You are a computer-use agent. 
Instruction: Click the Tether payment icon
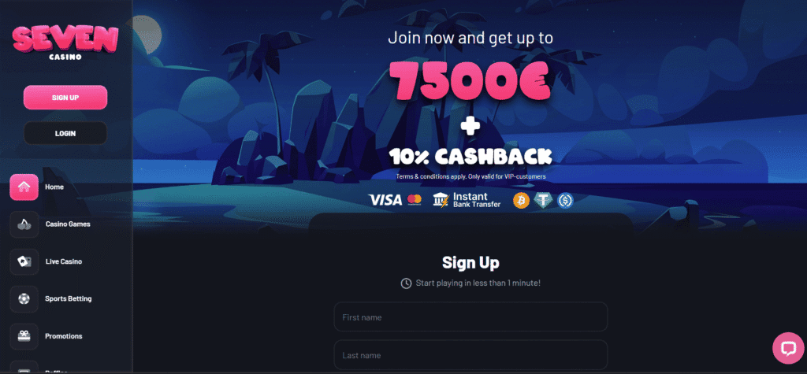click(x=543, y=201)
